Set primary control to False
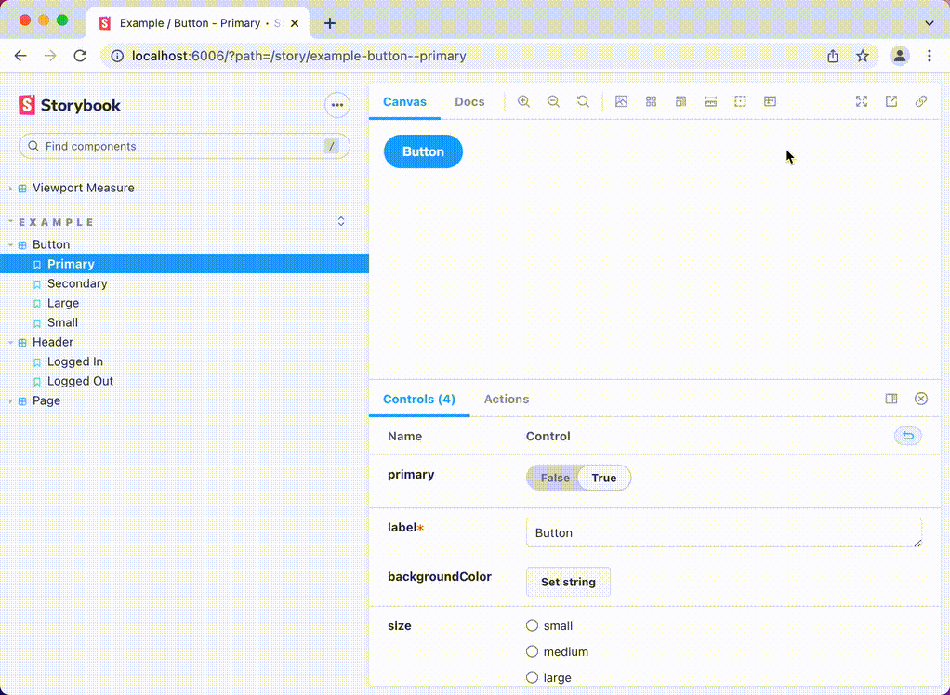This screenshot has height=695, width=950. click(554, 478)
